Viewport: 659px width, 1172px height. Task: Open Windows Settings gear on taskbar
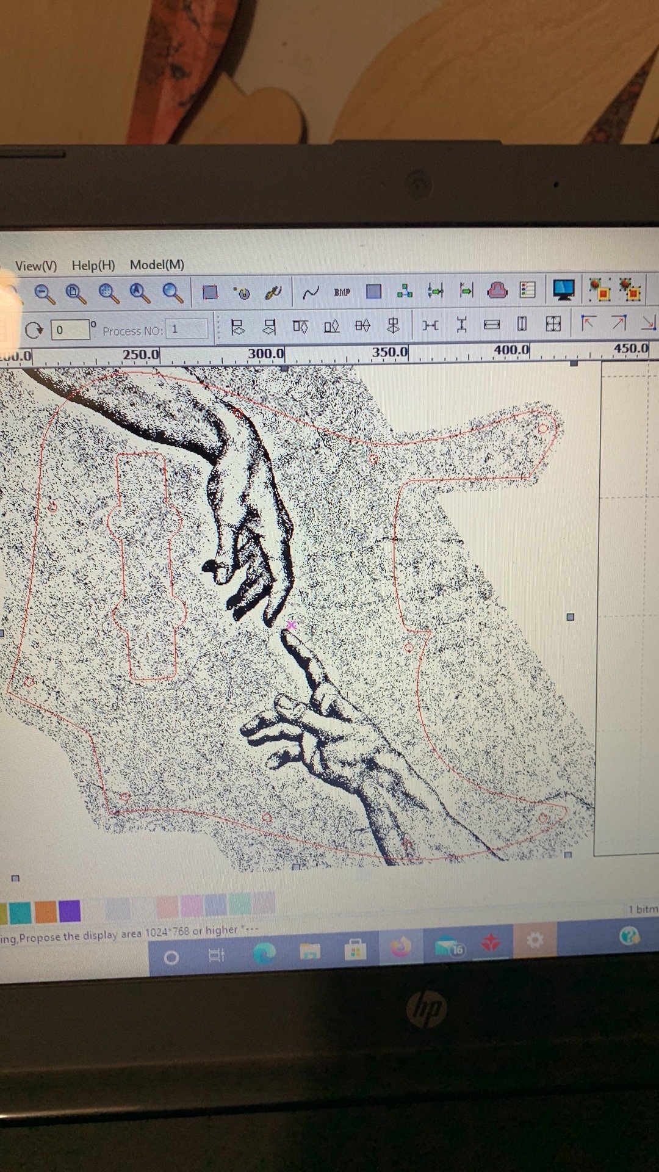pyautogui.click(x=535, y=940)
